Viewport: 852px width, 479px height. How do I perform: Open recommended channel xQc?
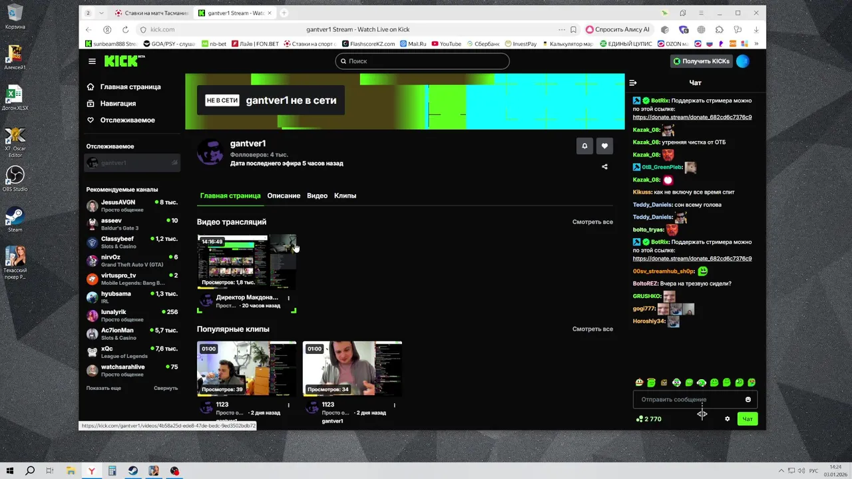pos(132,352)
